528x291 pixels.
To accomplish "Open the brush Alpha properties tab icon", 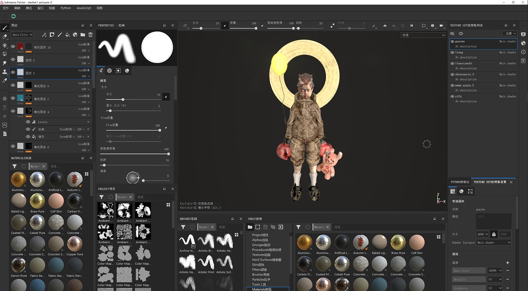I will [110, 70].
